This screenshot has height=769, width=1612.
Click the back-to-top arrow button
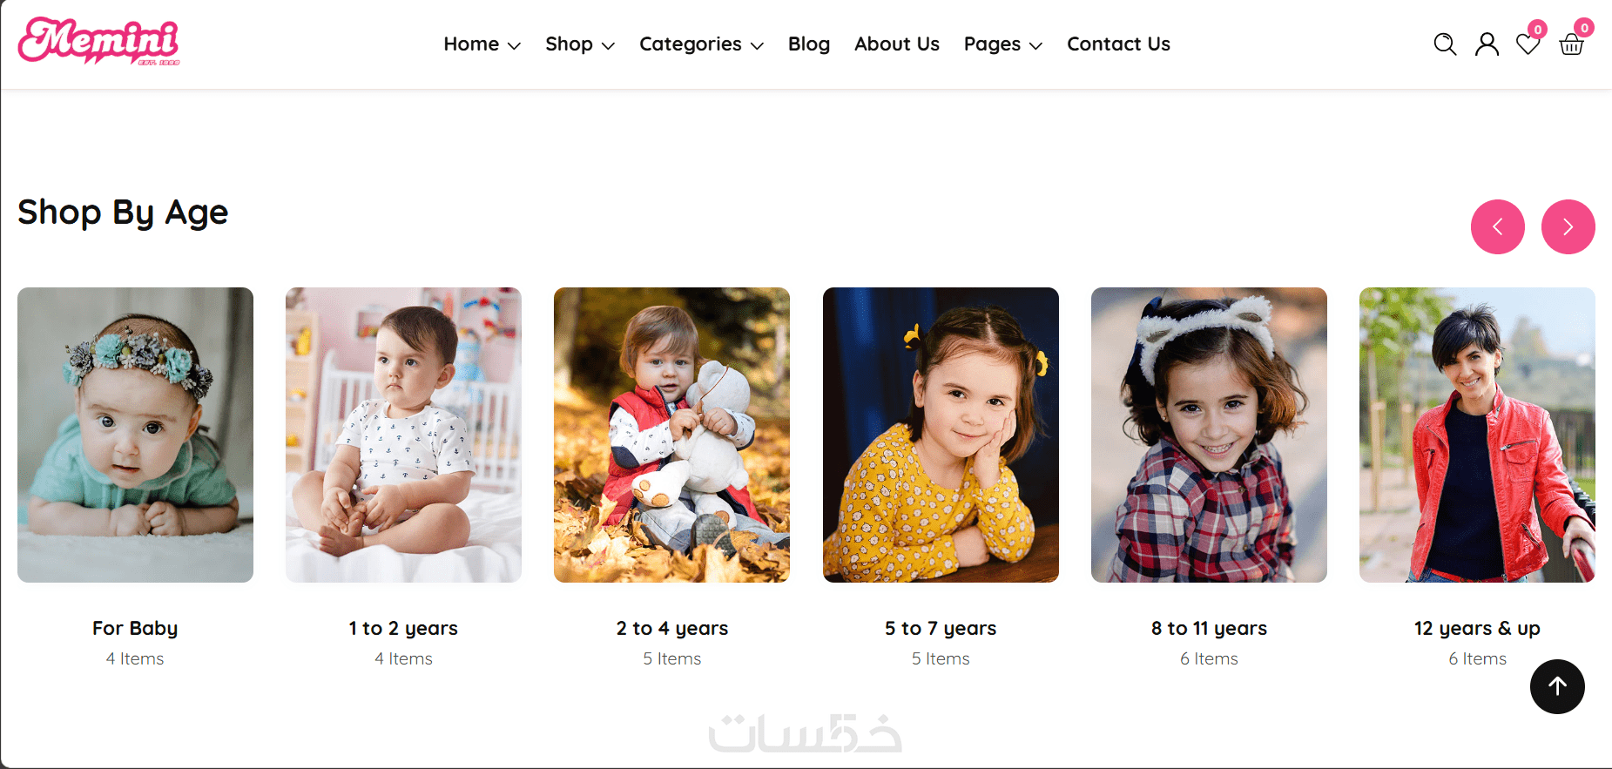coord(1557,687)
